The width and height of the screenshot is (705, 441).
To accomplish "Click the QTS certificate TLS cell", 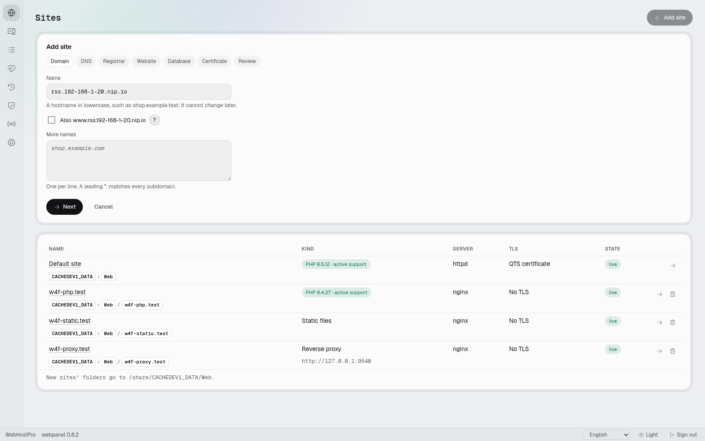I will (529, 264).
